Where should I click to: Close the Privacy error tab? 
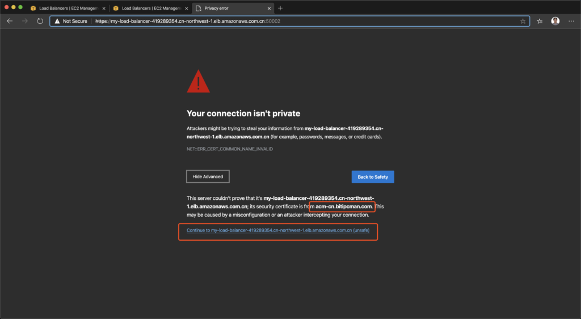point(269,8)
